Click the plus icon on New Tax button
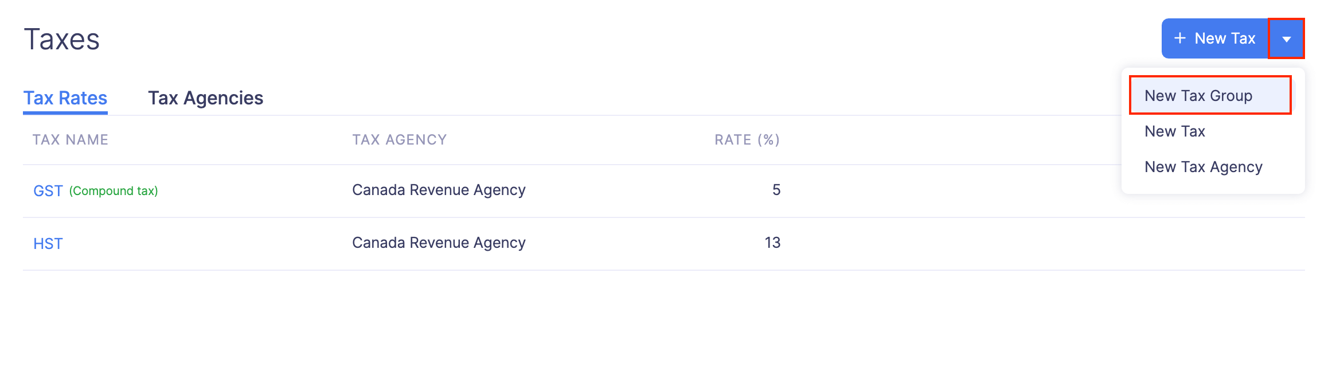Image resolution: width=1336 pixels, height=366 pixels. point(1179,38)
